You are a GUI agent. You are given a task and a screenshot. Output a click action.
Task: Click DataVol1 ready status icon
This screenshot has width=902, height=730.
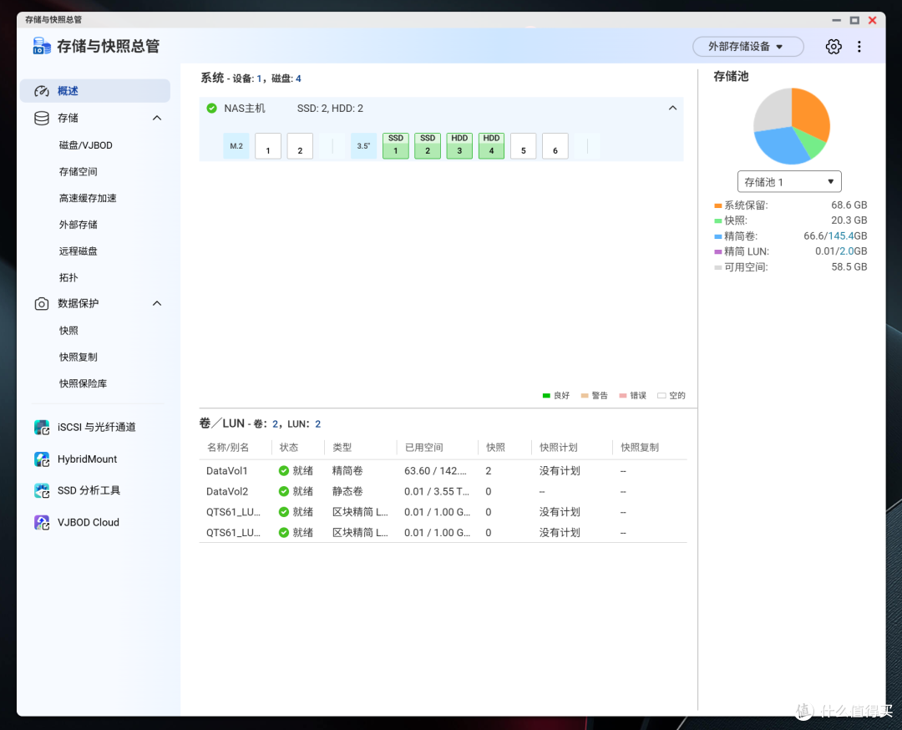coord(284,470)
